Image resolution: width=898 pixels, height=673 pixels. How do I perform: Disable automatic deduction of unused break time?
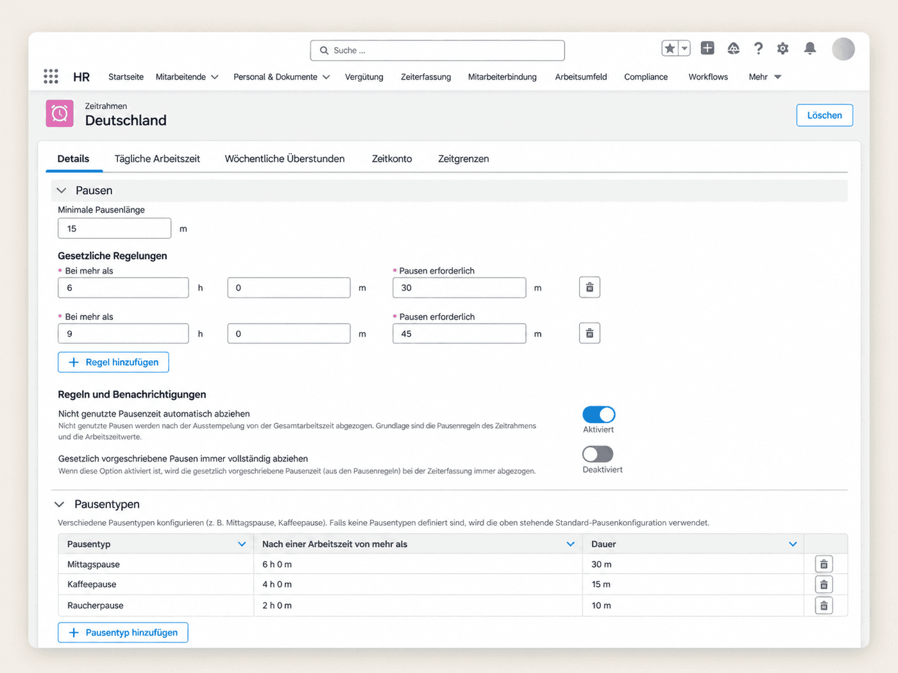[x=598, y=415]
